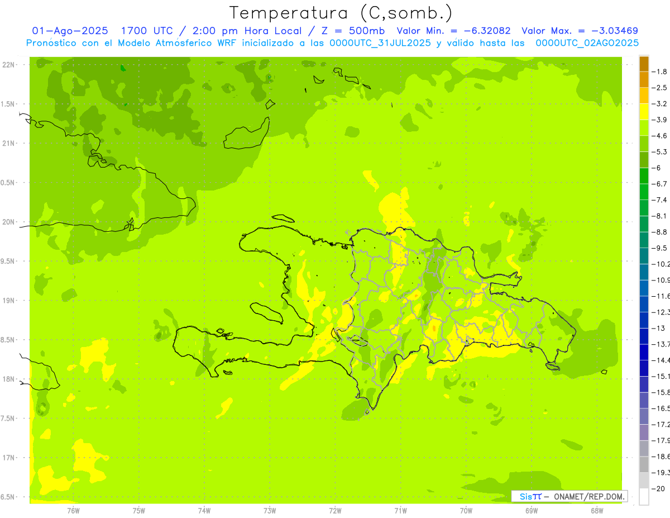Click the -14.4 colorbar label
Viewport: 670px width, 518px height.
662,360
